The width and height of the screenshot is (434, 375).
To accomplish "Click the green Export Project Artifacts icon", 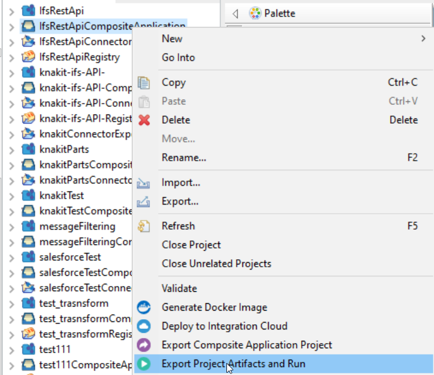I will point(144,364).
